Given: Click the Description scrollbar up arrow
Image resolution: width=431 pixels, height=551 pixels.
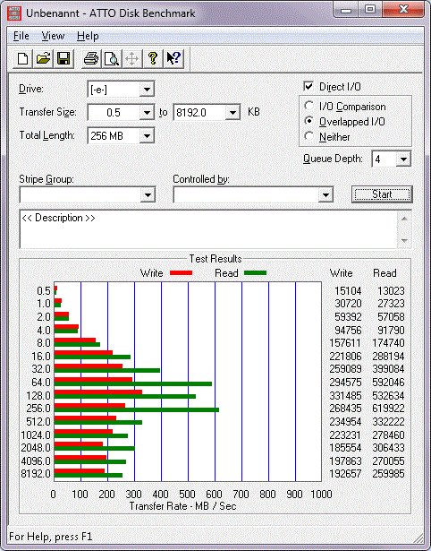Looking at the screenshot, I should [404, 219].
